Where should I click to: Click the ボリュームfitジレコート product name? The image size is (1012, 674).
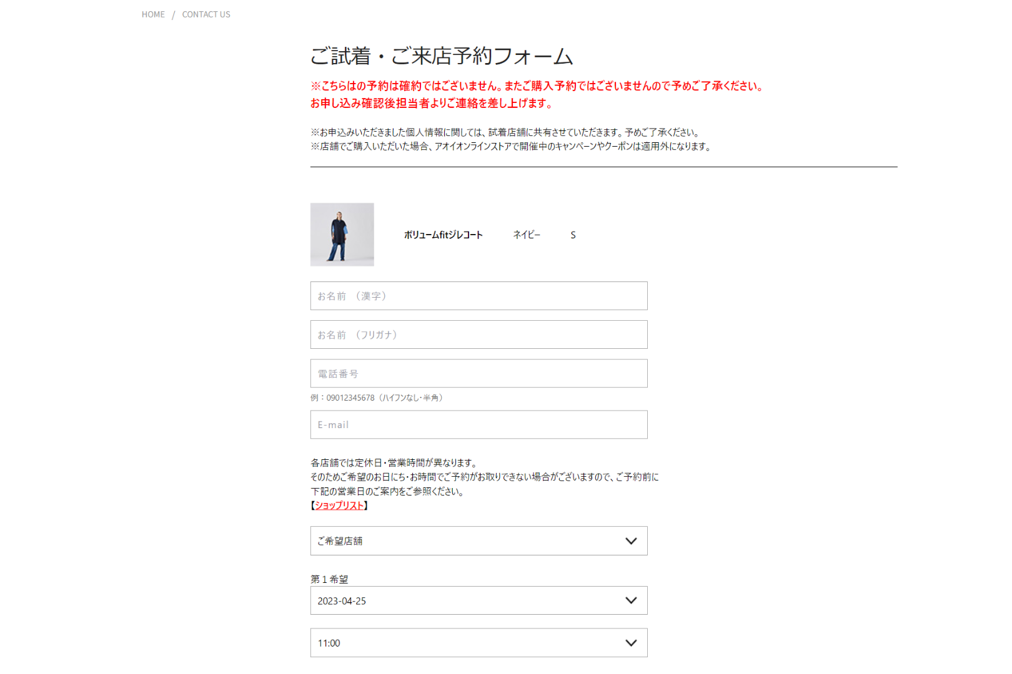[x=444, y=235]
